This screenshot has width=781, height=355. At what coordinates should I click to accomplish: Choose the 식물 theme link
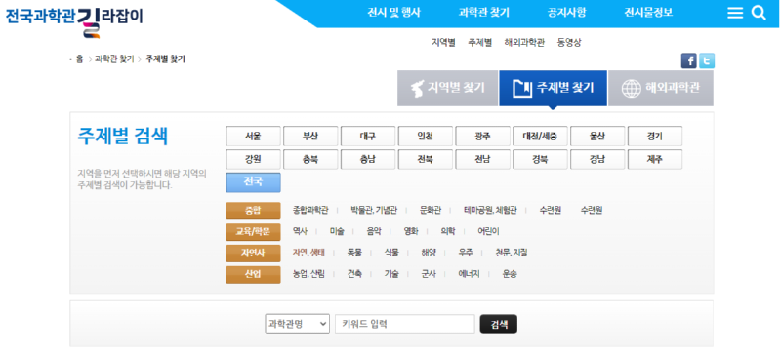pos(391,253)
